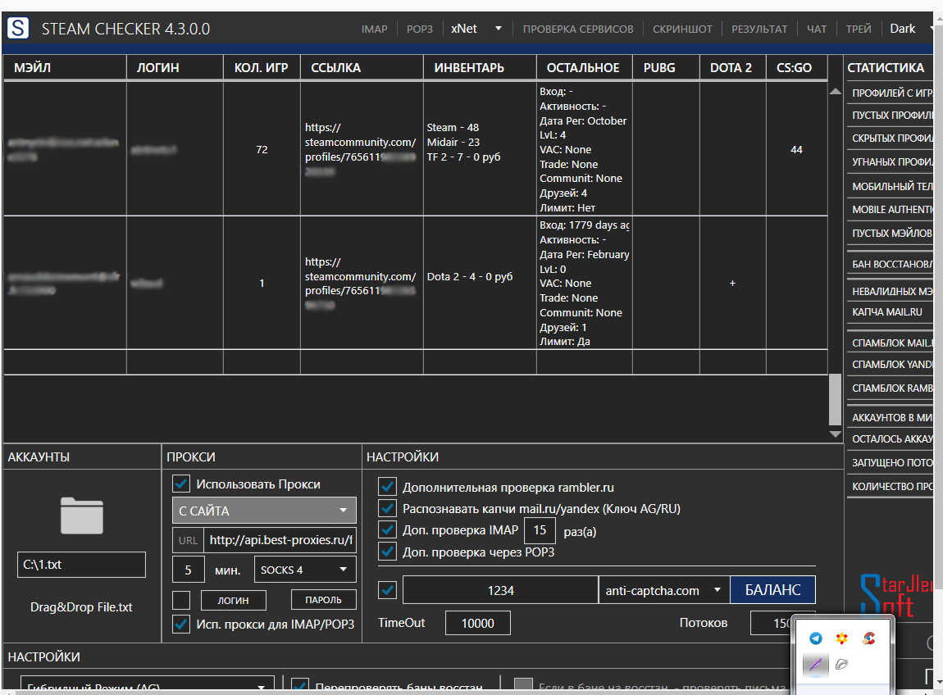This screenshot has height=695, width=943.
Task: Open the SOCKS 4 proxy type dropdown
Action: [304, 570]
